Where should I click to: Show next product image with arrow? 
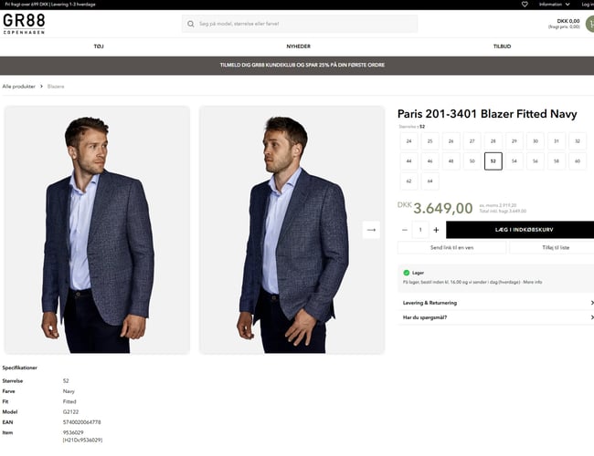371,230
